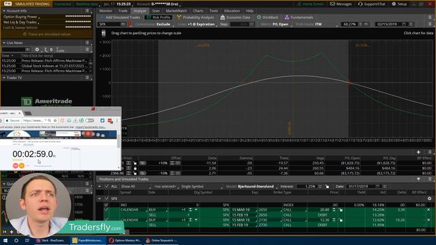This screenshot has height=245, width=436.
Task: Open Online Stopwatch taskbar item
Action: pyautogui.click(x=161, y=240)
